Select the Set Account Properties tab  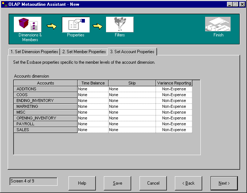pyautogui.click(x=132, y=52)
